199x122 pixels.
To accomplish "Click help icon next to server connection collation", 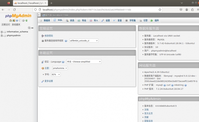I will [66, 41].
